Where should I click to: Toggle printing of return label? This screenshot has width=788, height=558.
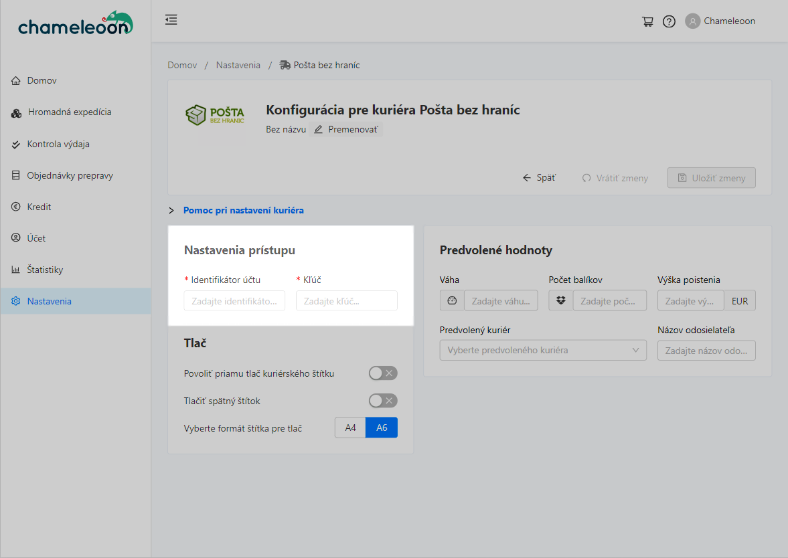pyautogui.click(x=383, y=401)
